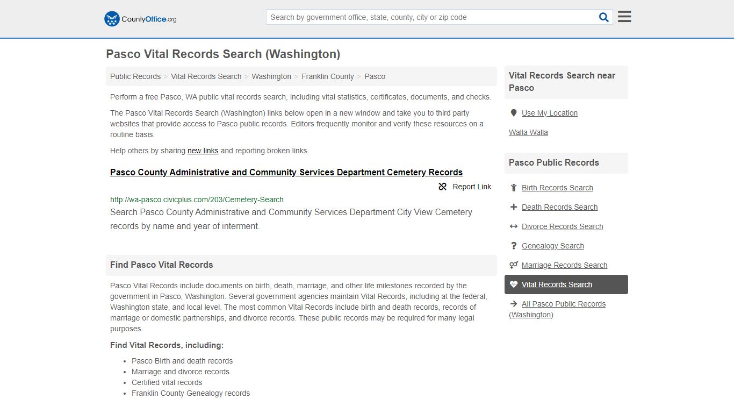Click Use My Location link

(550, 113)
